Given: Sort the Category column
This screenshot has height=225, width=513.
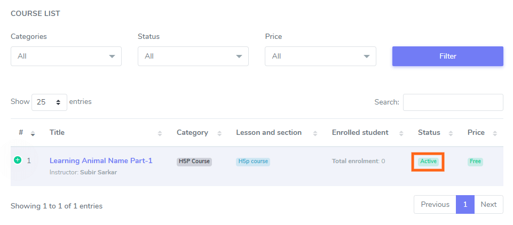Looking at the screenshot, I should point(219,133).
